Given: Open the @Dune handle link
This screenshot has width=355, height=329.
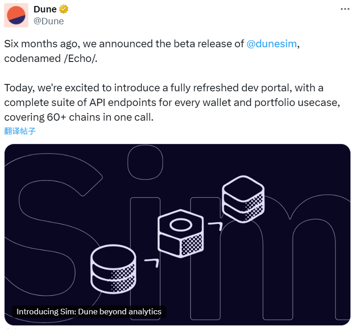Looking at the screenshot, I should pyautogui.click(x=49, y=21).
